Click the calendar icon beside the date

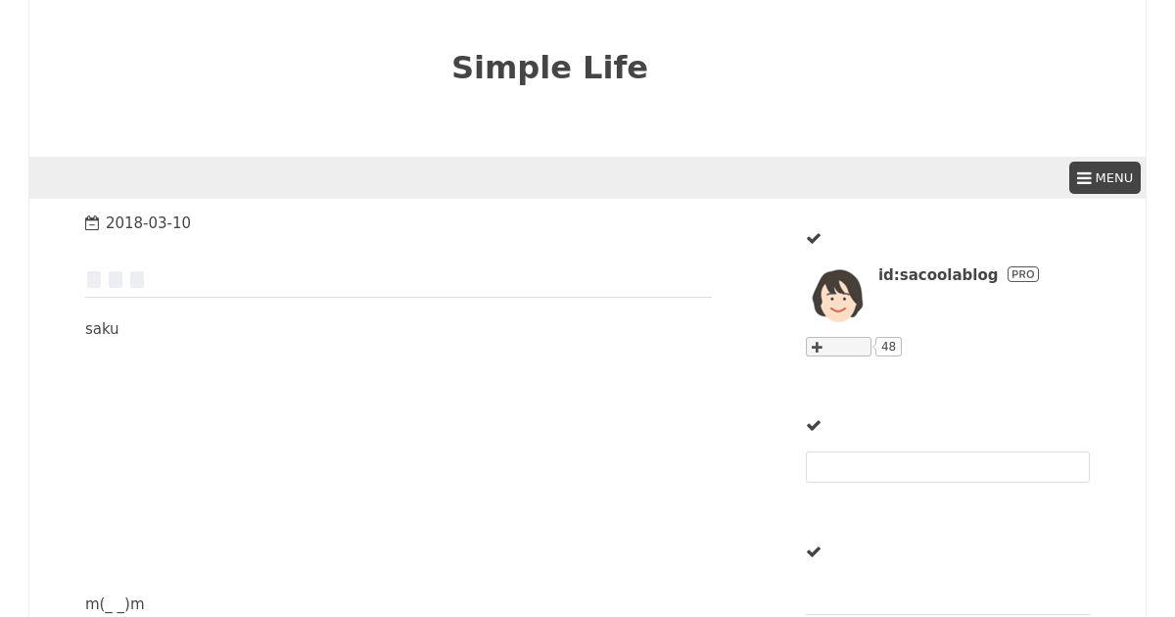[92, 223]
